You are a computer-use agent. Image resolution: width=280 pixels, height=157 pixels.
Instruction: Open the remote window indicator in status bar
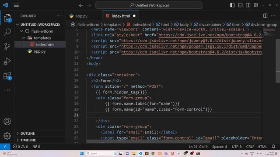5,147
